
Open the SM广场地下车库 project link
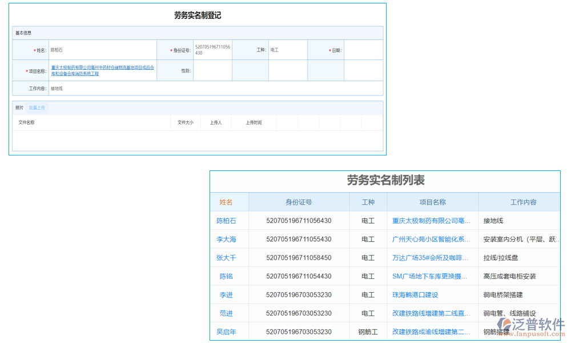point(432,276)
